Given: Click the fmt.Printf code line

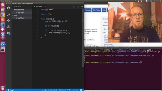Looking at the screenshot, I should tap(59, 33).
